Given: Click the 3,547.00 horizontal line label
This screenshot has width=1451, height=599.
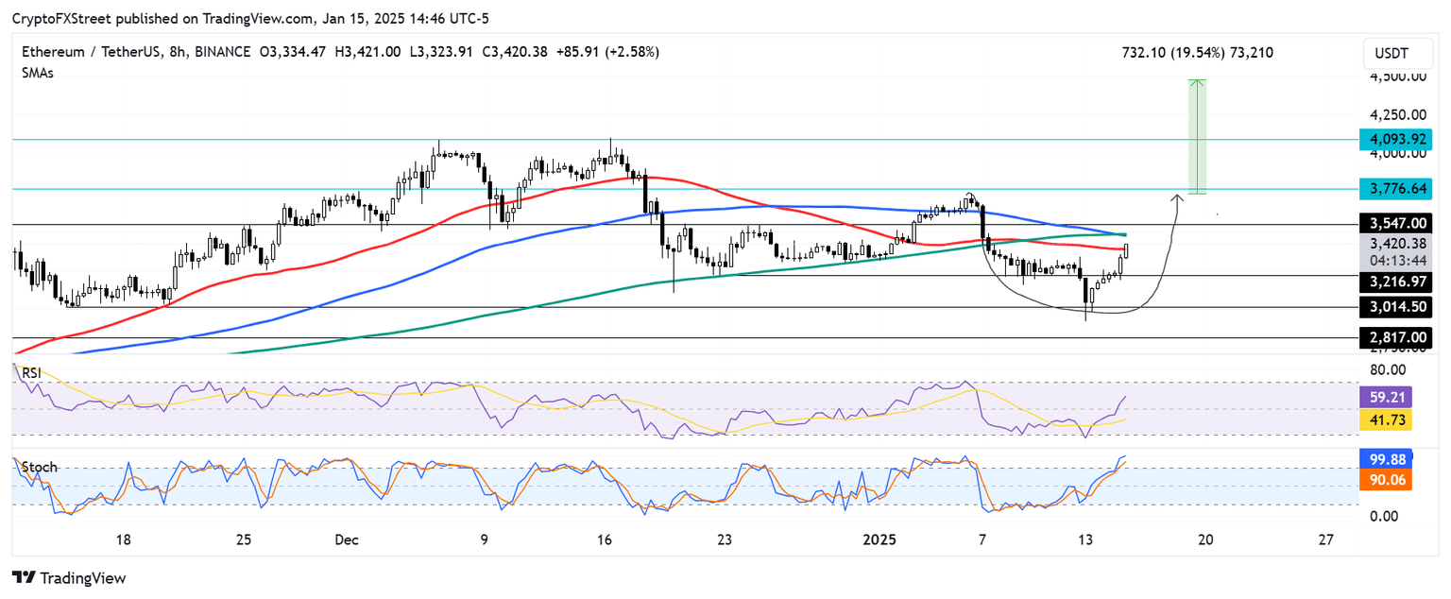Looking at the screenshot, I should 1397,224.
